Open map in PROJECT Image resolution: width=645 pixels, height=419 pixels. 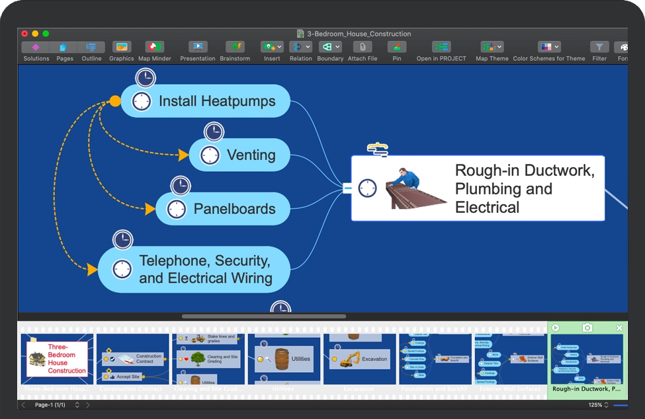click(x=441, y=48)
